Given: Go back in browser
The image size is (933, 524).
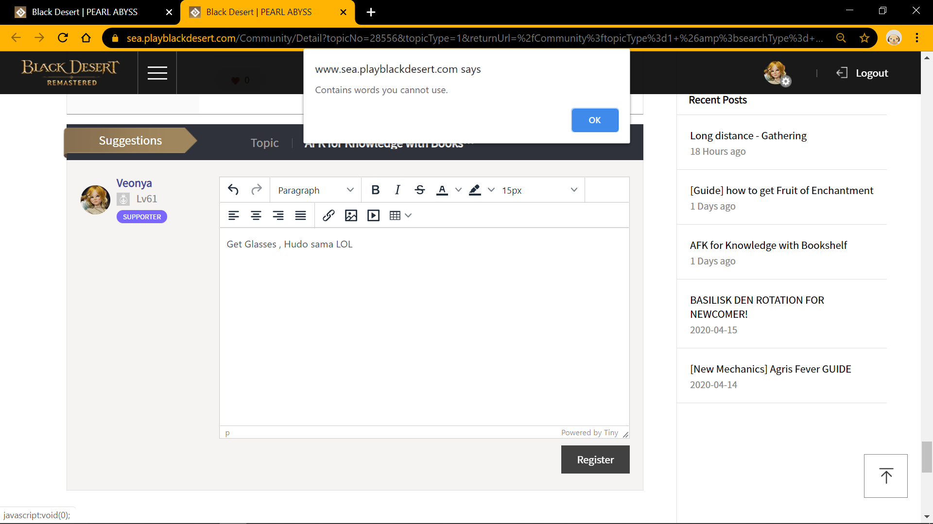Looking at the screenshot, I should 16,38.
